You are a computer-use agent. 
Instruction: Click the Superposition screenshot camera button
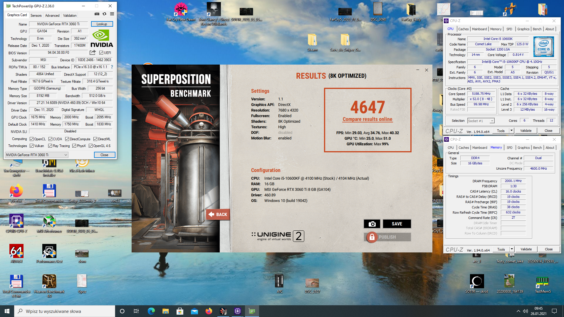pos(372,224)
